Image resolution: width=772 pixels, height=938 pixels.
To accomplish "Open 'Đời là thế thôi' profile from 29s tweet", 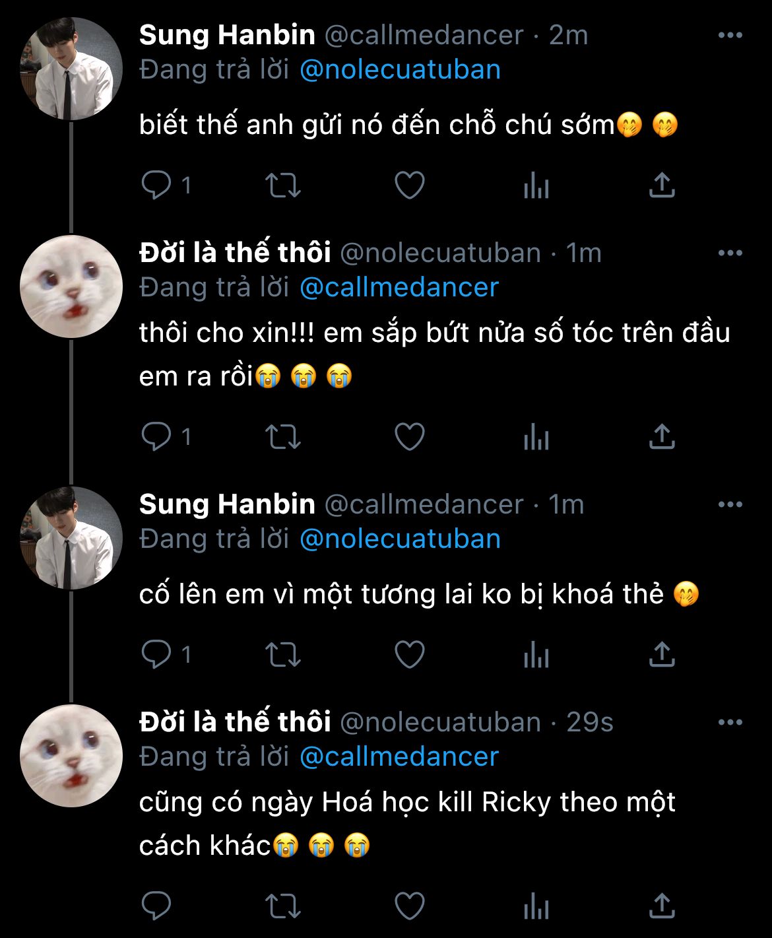I will click(235, 722).
